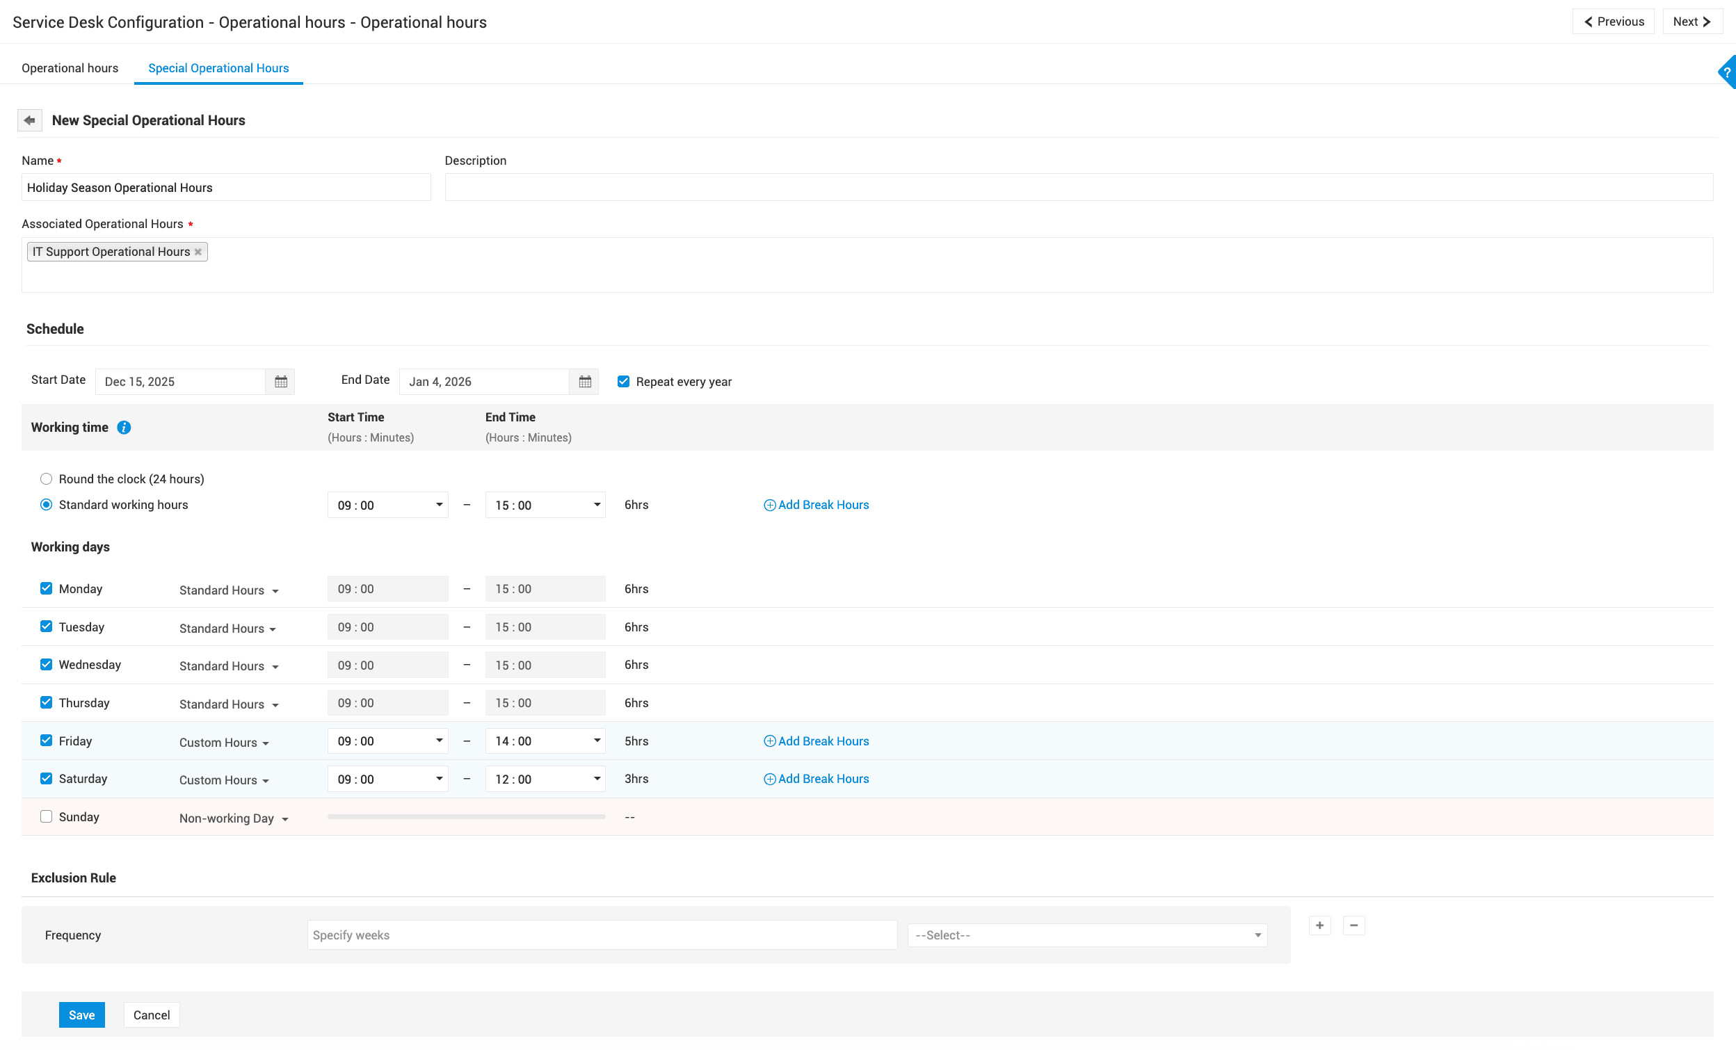Click the blue help question mark icon
The width and height of the screenshot is (1736, 1050).
(x=1727, y=72)
